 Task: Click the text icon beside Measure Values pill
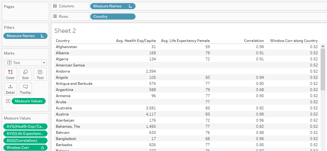coord(8,101)
